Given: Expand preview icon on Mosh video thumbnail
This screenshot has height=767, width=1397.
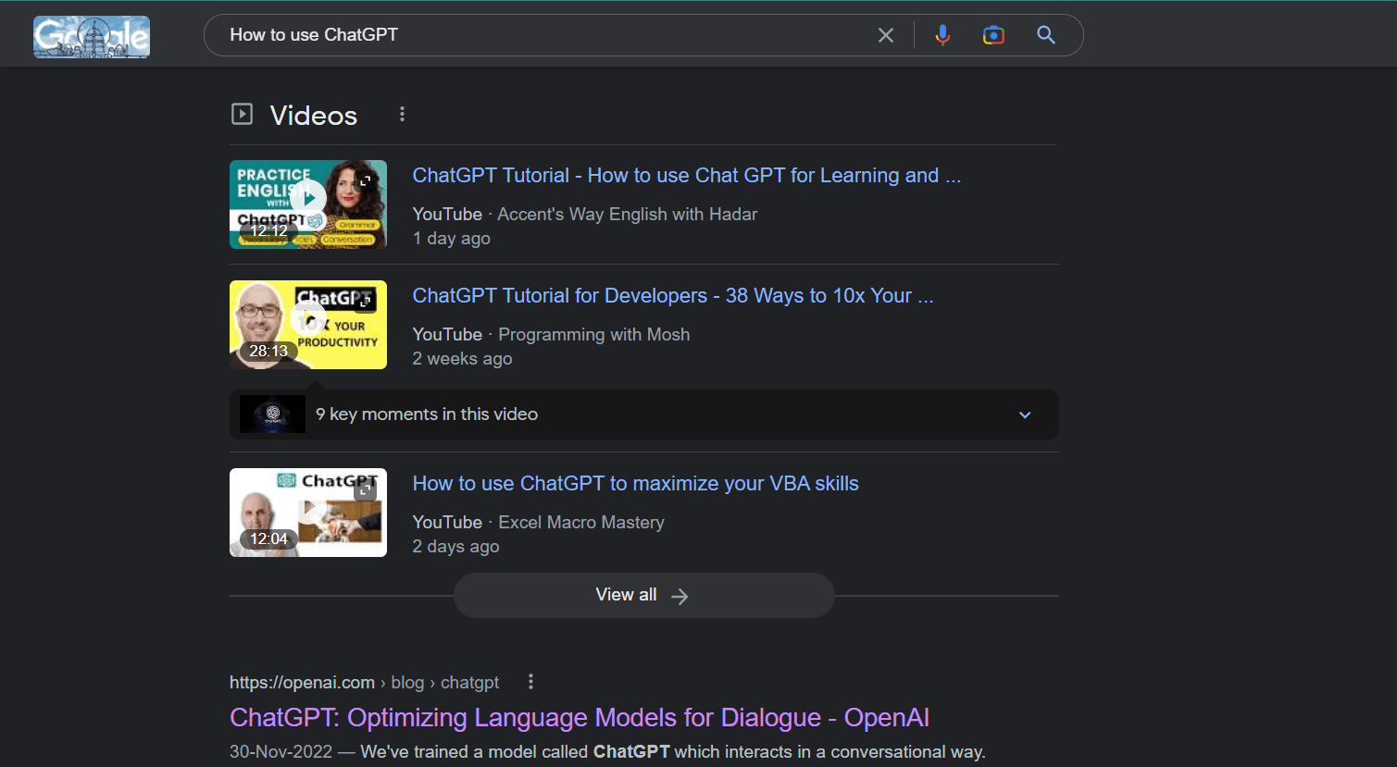Looking at the screenshot, I should click(x=366, y=301).
